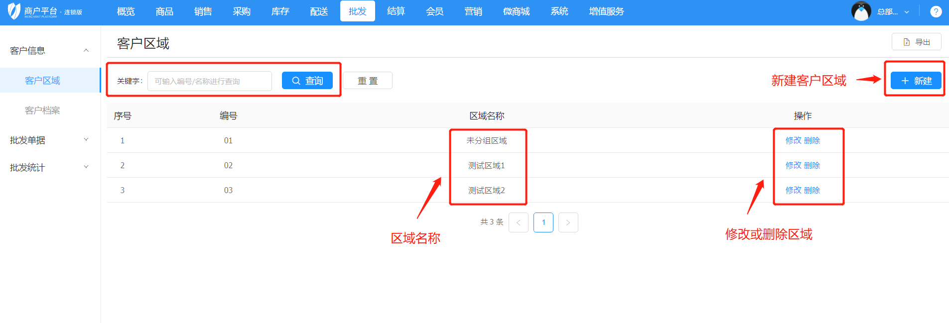Screen dimensions: 949x323
Task: Expand the 批发单据 sidebar section
Action: pos(86,140)
